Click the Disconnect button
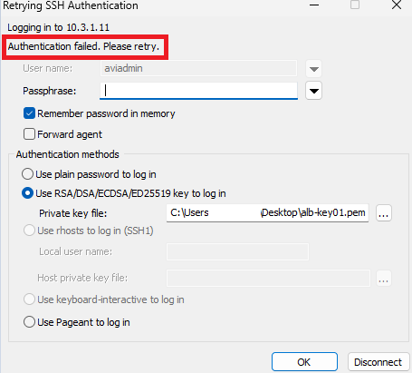 pyautogui.click(x=378, y=362)
